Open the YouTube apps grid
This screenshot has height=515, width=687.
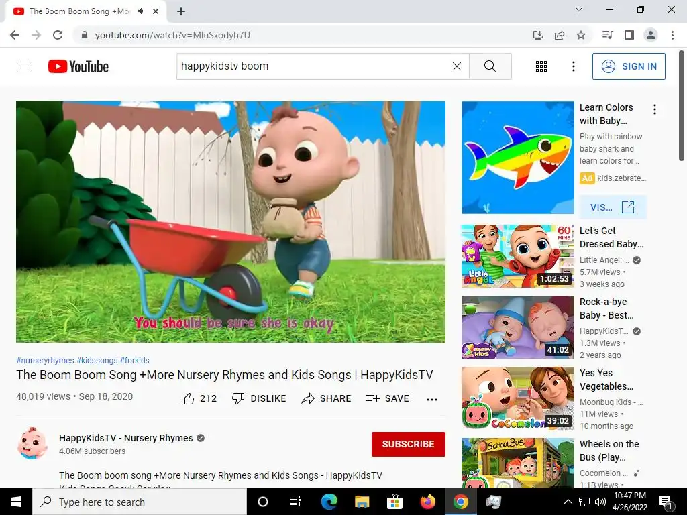(541, 66)
